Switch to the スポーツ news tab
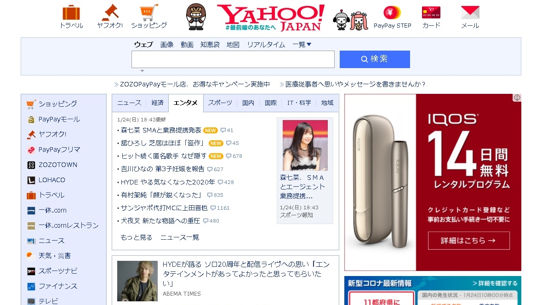The image size is (542, 305). point(220,103)
